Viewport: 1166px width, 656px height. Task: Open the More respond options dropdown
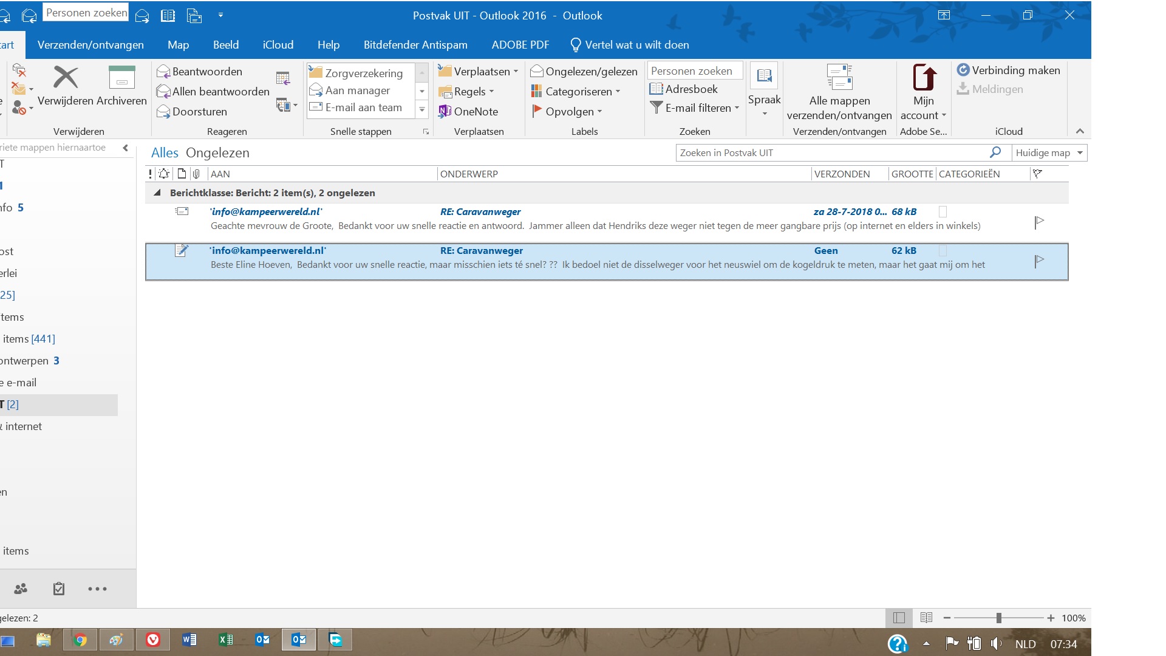287,105
